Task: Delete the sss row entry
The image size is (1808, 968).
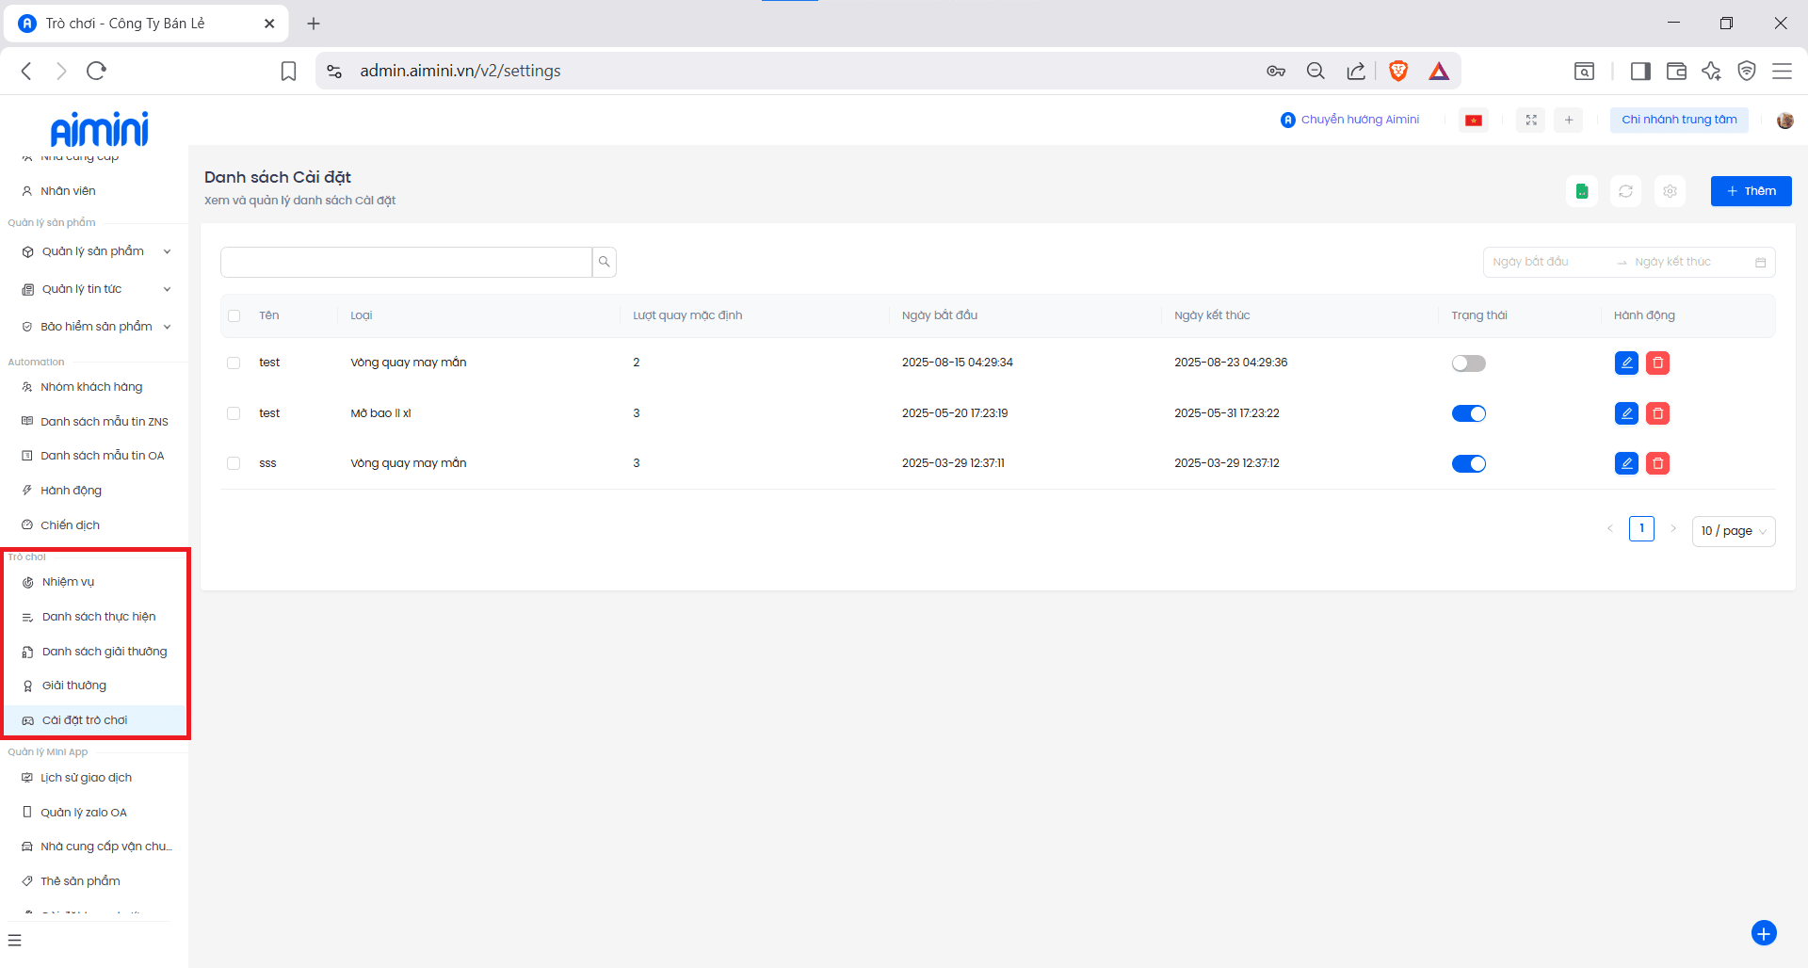Action: 1657,463
